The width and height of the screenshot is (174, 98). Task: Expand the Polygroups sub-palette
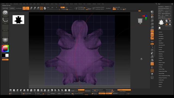(161, 58)
